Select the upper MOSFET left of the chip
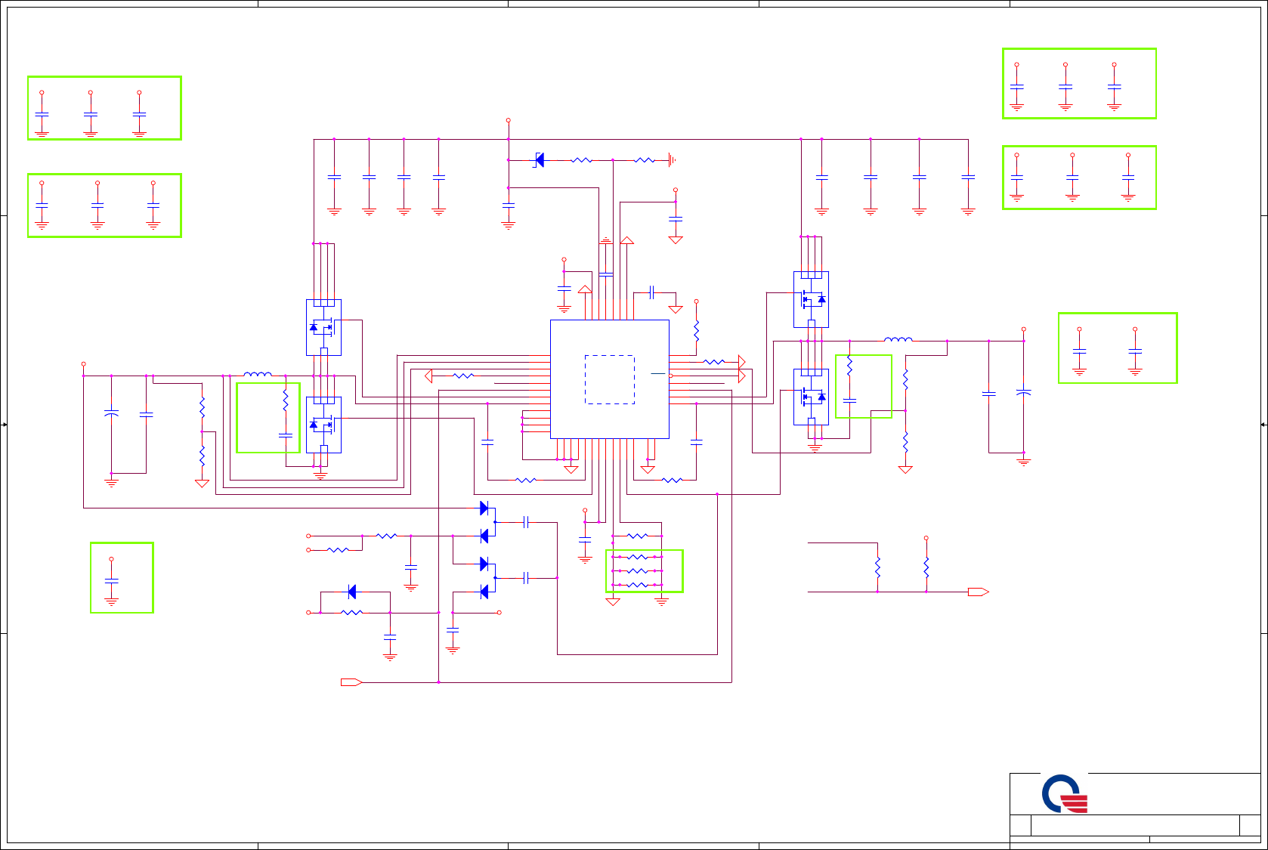 pyautogui.click(x=323, y=327)
